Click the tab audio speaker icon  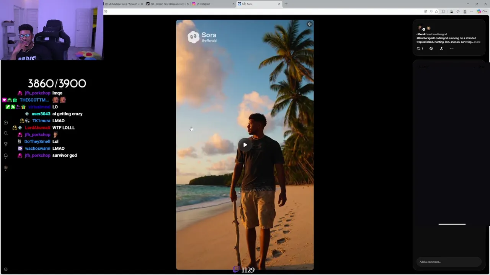tap(244, 4)
